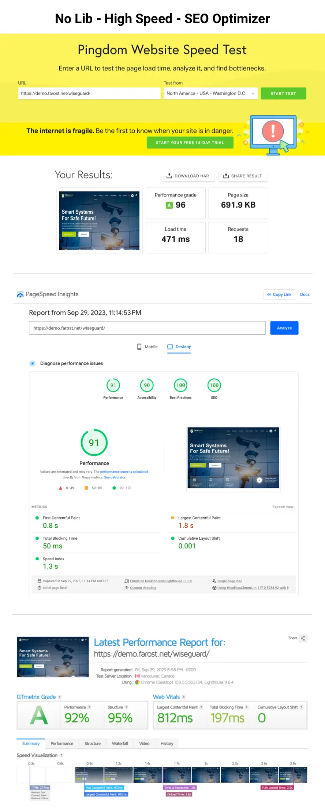Click 'Using HeadlessChromium' link
Viewport: 325px width, 810px height.
click(x=253, y=588)
